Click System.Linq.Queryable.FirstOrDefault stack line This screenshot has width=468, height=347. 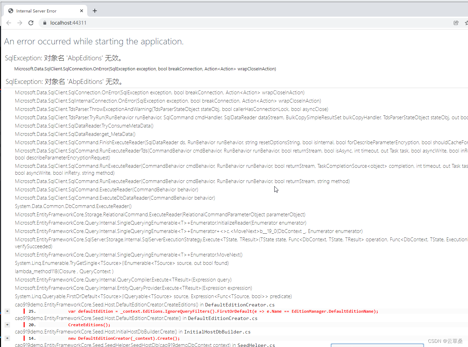pyautogui.click(x=153, y=296)
